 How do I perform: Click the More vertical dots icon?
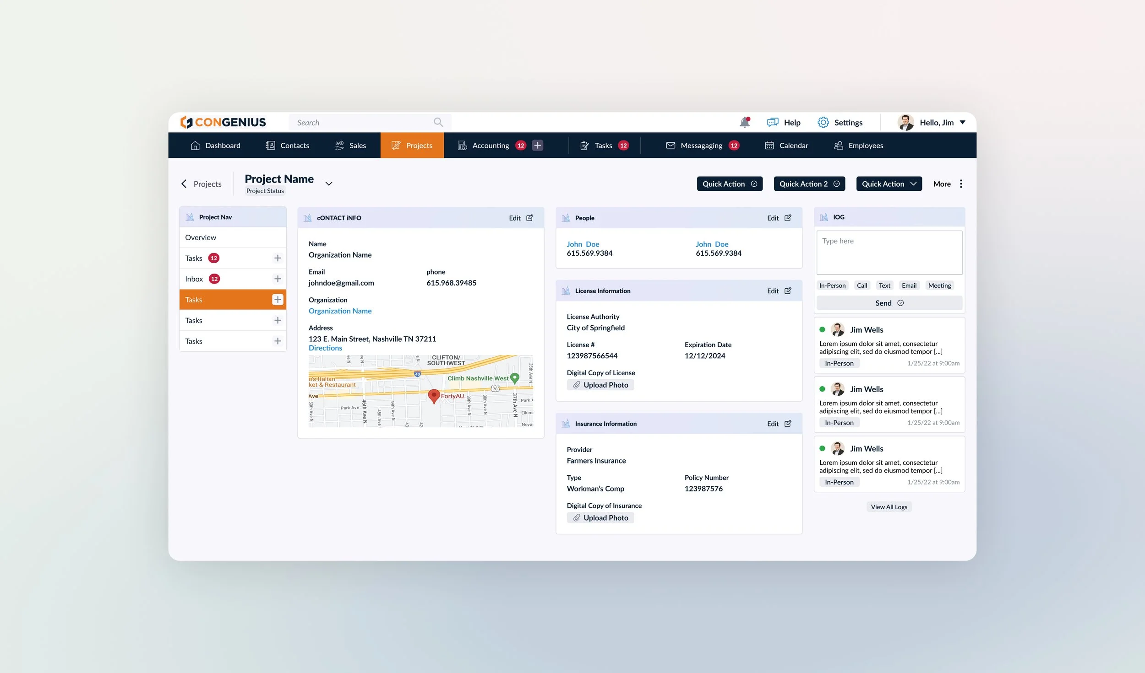(x=961, y=183)
